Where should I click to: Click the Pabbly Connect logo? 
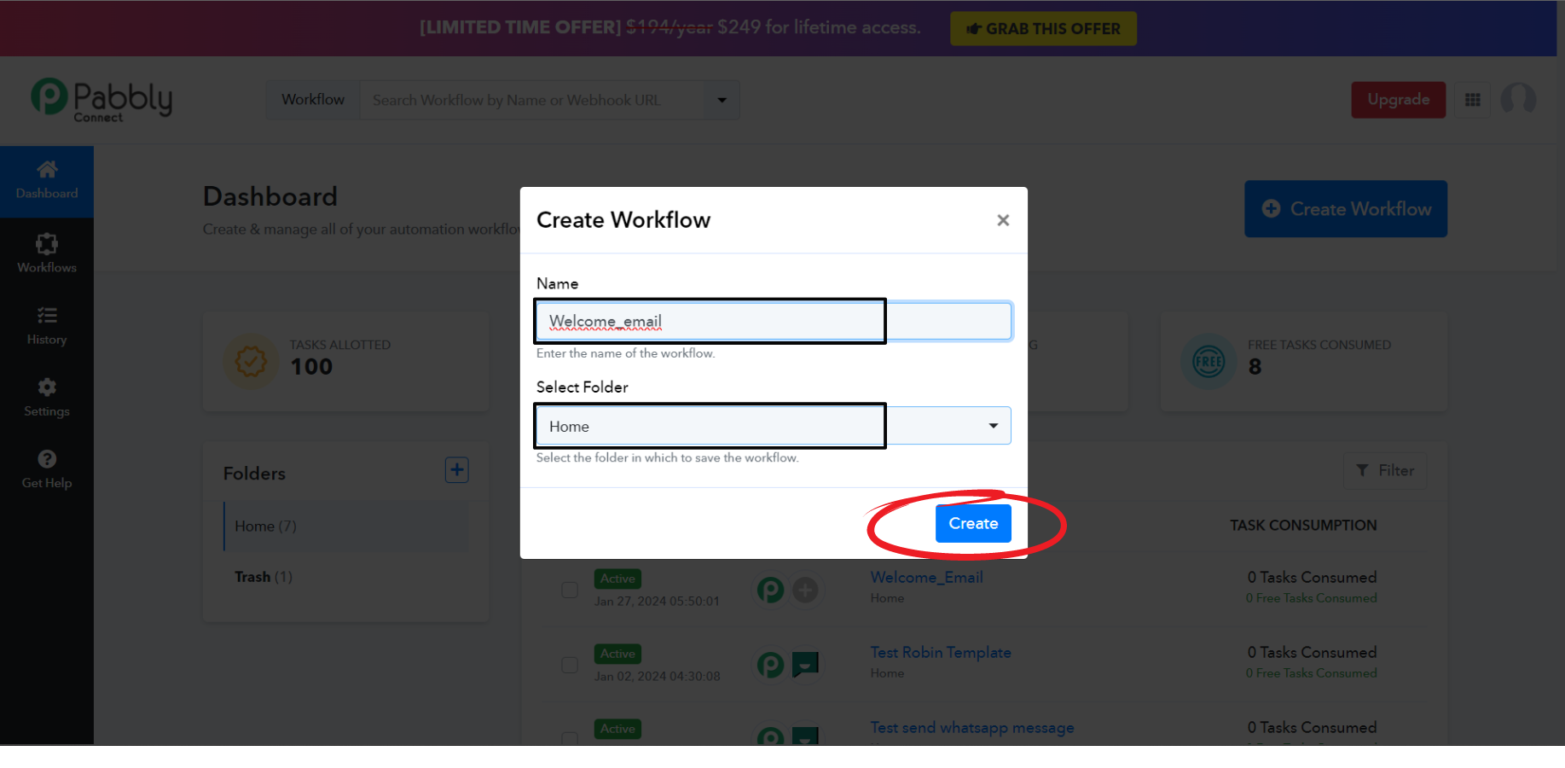click(101, 100)
